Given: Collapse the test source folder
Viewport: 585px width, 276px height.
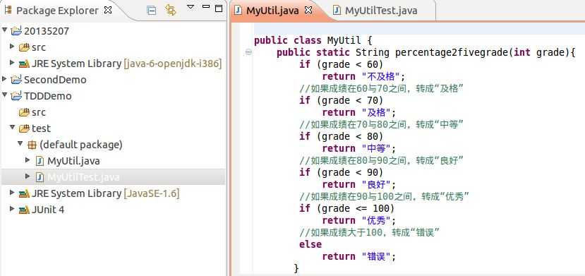Looking at the screenshot, I should [x=13, y=127].
